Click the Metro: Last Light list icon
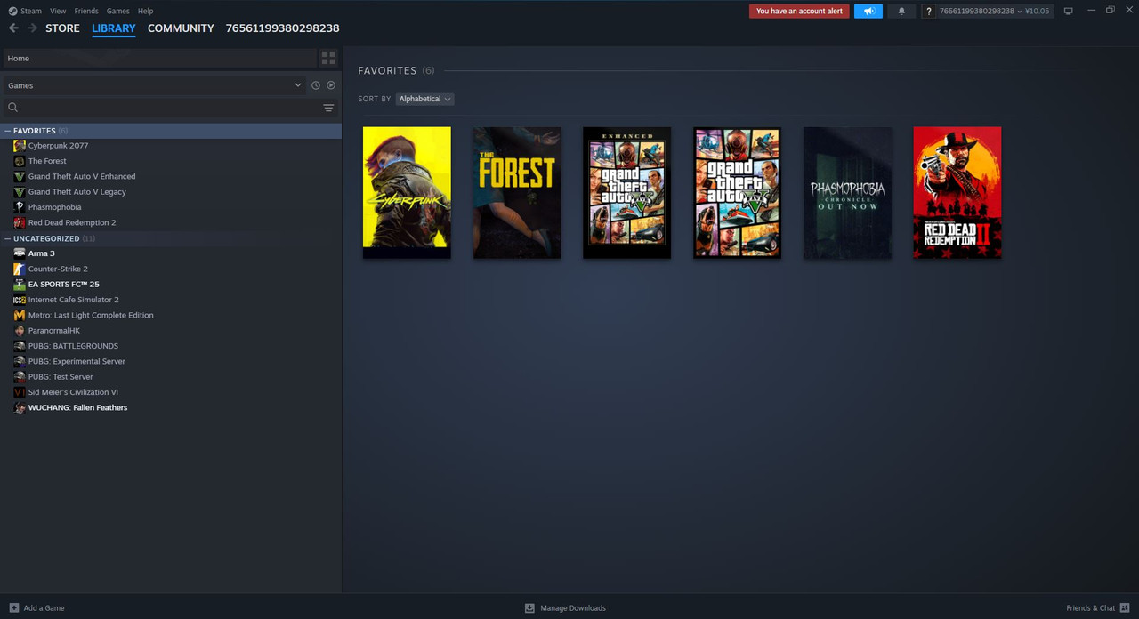This screenshot has height=619, width=1139. [20, 315]
